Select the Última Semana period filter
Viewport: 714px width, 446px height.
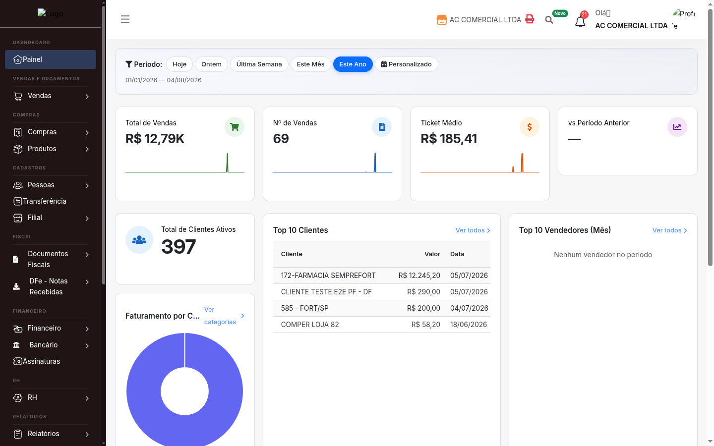click(259, 64)
